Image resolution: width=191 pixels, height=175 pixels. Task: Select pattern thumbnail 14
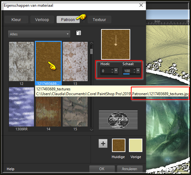(48, 112)
